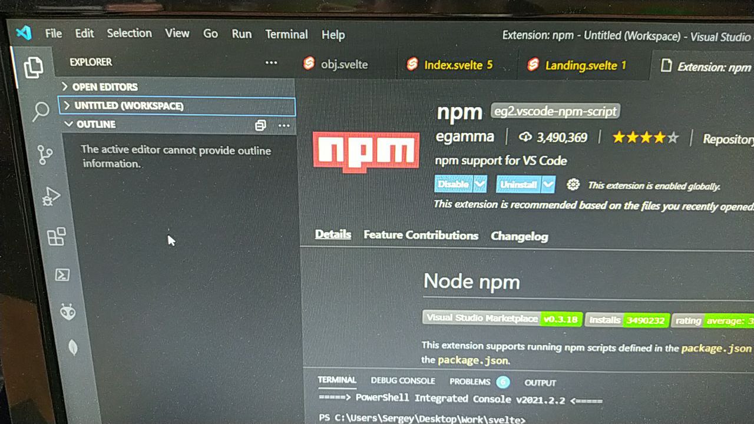Click the Visual Studio Marketplace v0.3.18 badge
This screenshot has width=754, height=424.
pos(502,319)
